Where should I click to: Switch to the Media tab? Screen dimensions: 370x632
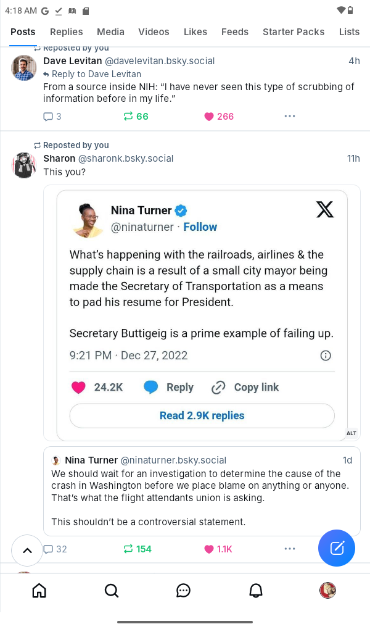(110, 32)
